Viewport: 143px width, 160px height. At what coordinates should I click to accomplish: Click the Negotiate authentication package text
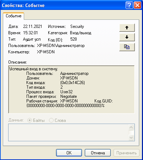[x=68, y=96]
